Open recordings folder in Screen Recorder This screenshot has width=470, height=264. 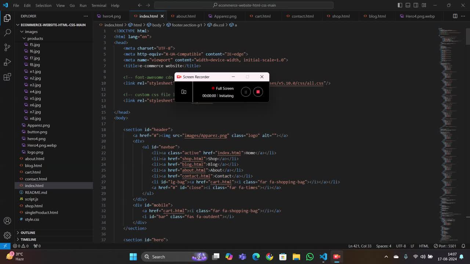click(x=184, y=92)
